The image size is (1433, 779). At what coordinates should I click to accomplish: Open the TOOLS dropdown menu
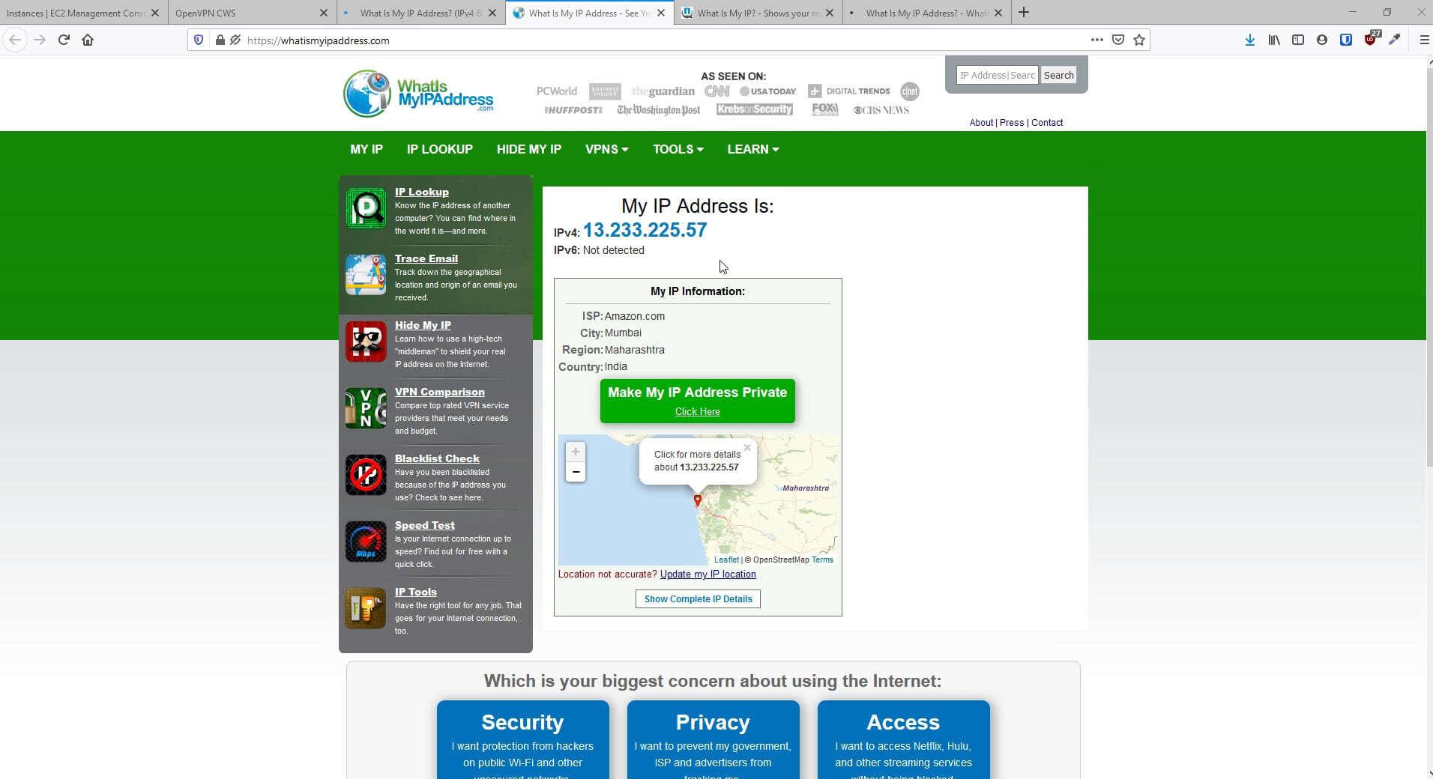(677, 149)
